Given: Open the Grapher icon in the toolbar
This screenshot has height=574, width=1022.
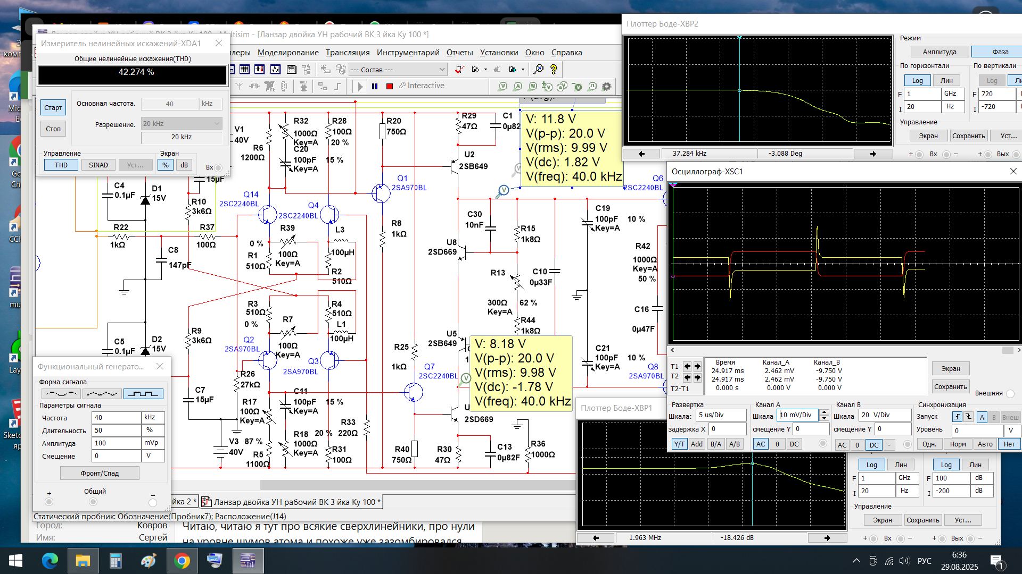Looking at the screenshot, I should pyautogui.click(x=275, y=69).
